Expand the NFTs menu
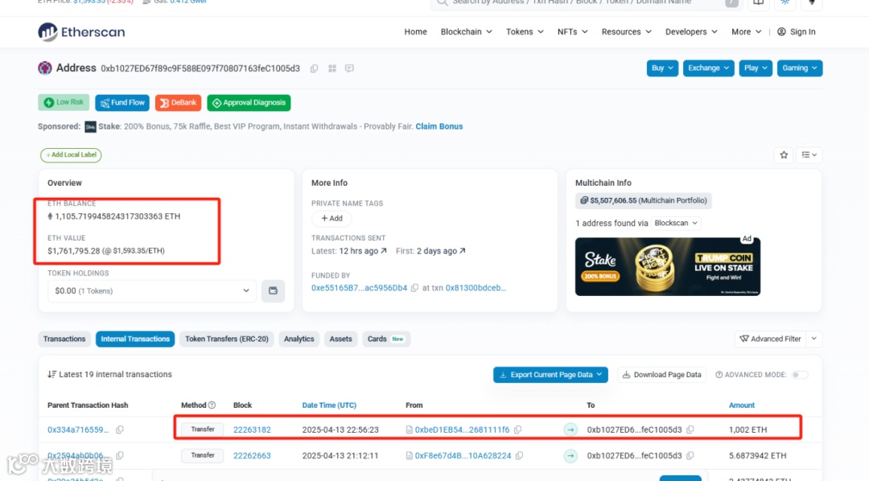869x481 pixels. point(573,32)
